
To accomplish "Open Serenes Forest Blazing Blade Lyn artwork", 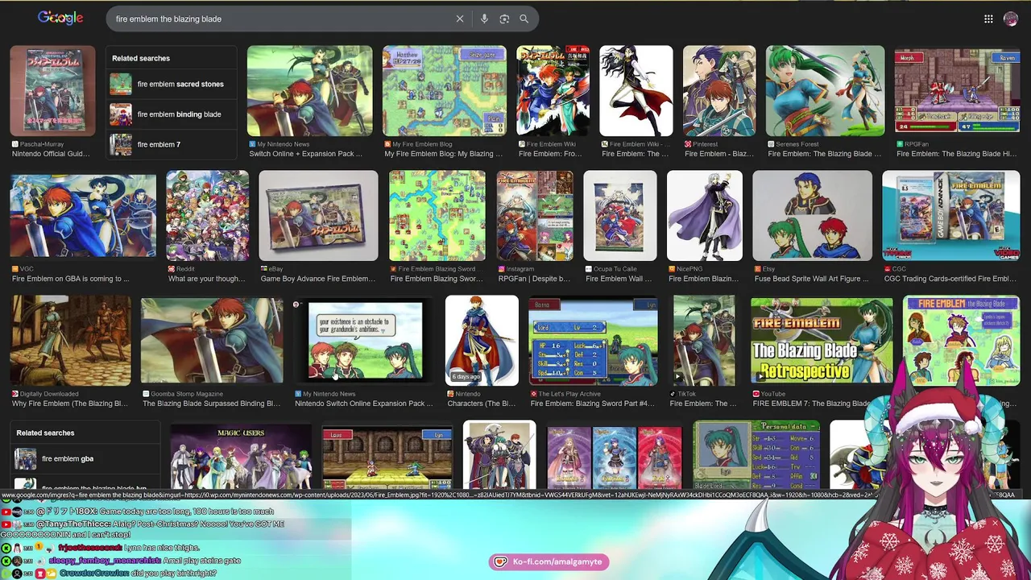I will pyautogui.click(x=825, y=90).
